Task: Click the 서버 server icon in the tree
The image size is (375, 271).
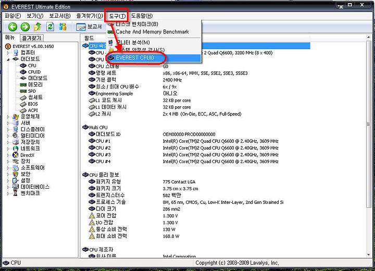Action: [x=16, y=123]
